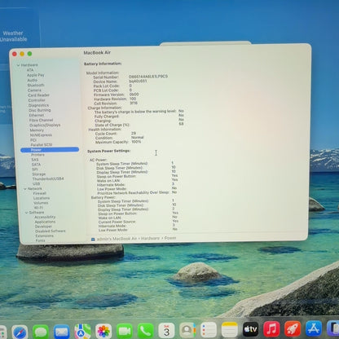339x339 pixels.
Task: Select Extensions under Software
Action: 45,236
